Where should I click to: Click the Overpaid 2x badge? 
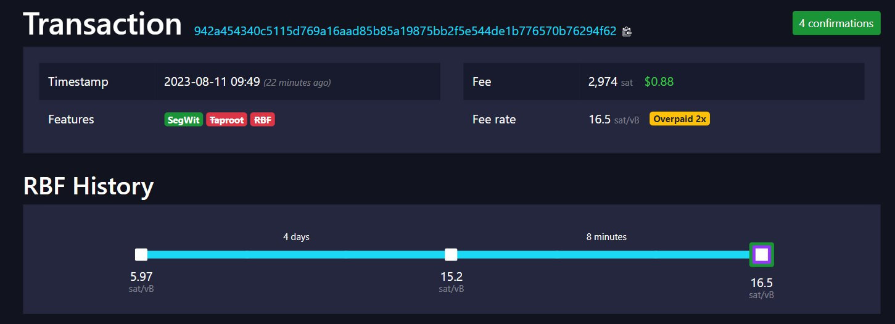pyautogui.click(x=680, y=119)
